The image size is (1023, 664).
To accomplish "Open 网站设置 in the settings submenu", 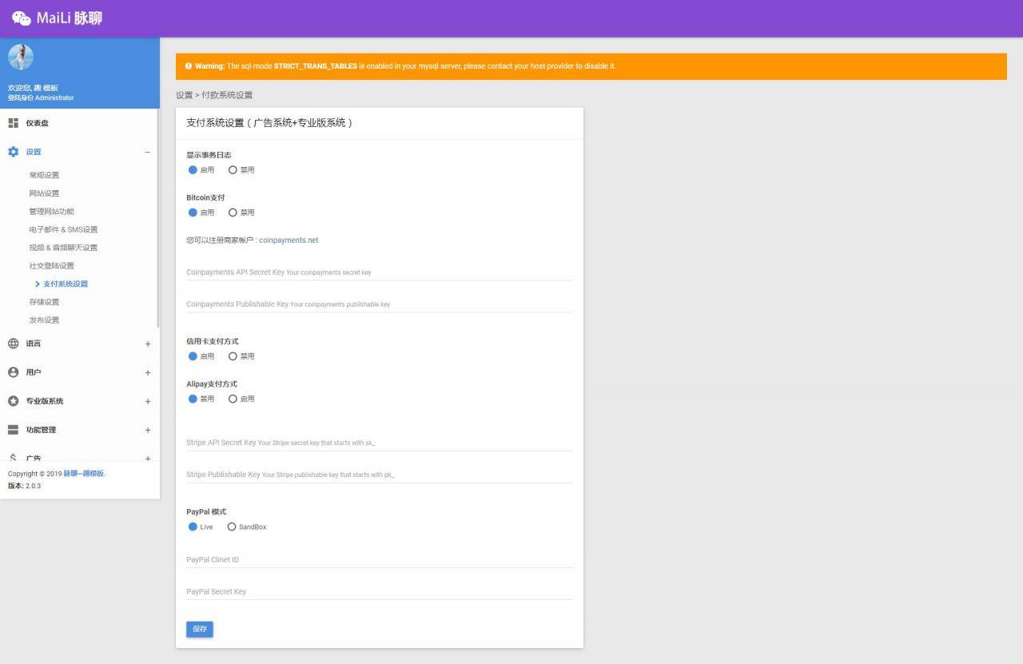I will click(x=44, y=193).
